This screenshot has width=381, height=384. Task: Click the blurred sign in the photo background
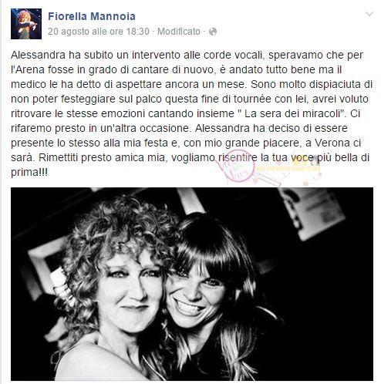tap(312, 212)
